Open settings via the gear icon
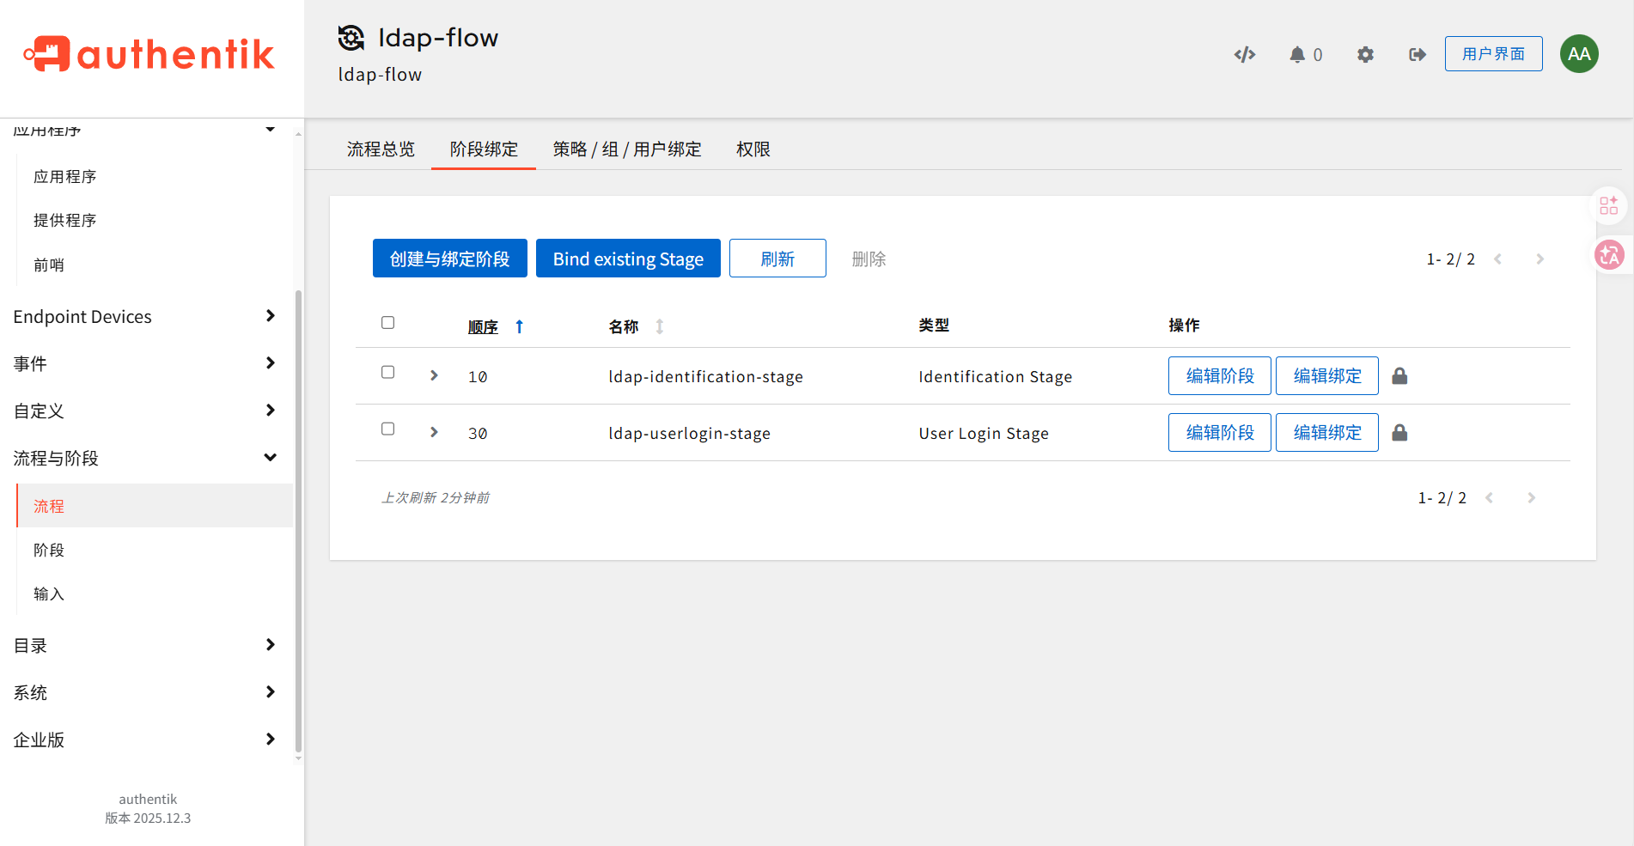The height and width of the screenshot is (846, 1634). [x=1365, y=55]
